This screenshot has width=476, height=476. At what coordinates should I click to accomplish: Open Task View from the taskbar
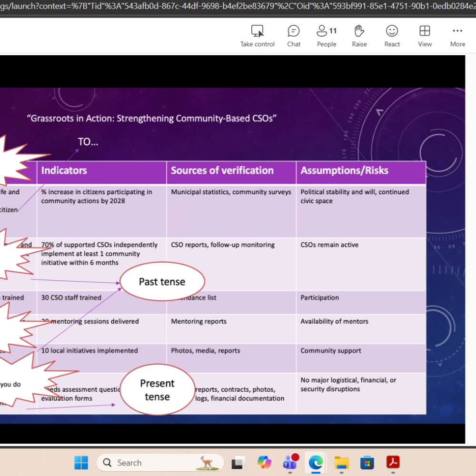(x=238, y=462)
